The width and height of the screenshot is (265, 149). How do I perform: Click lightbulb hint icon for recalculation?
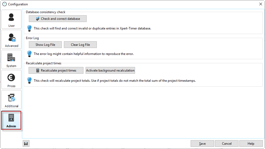[30, 80]
